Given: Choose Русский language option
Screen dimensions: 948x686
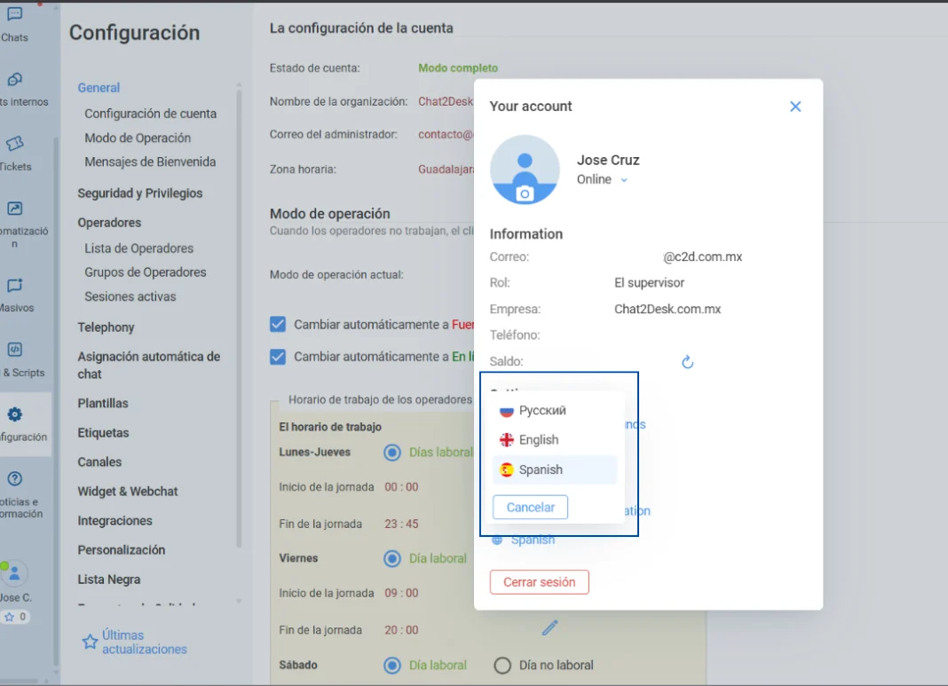Looking at the screenshot, I should click(555, 411).
